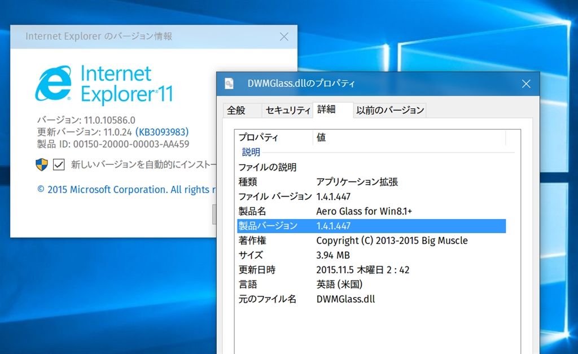
Task: Select the 更新日時 row
Action: click(x=371, y=270)
